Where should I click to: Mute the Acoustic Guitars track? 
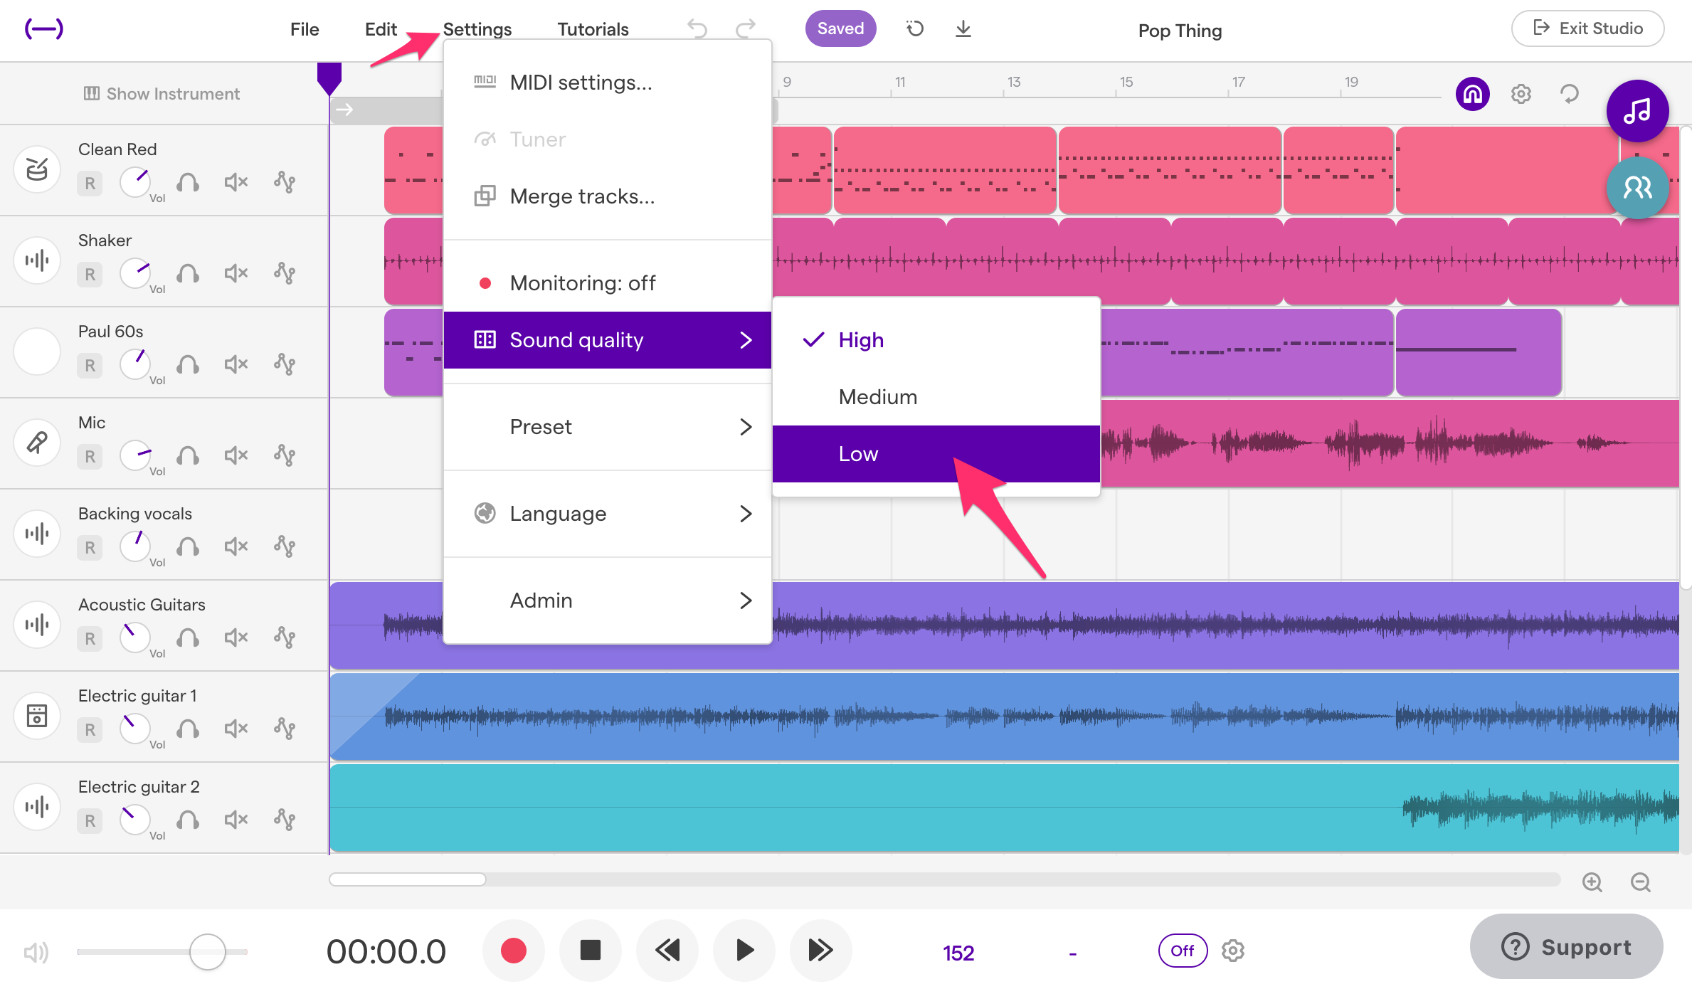tap(236, 638)
